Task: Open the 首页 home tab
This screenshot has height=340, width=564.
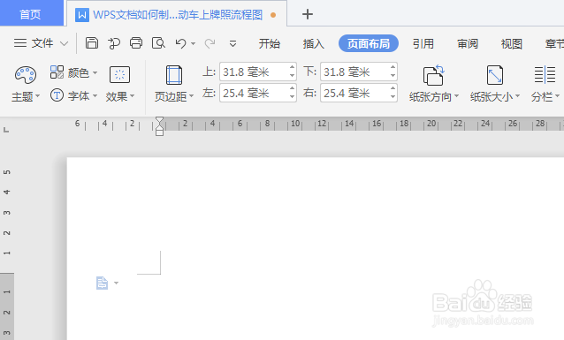Action: 31,13
